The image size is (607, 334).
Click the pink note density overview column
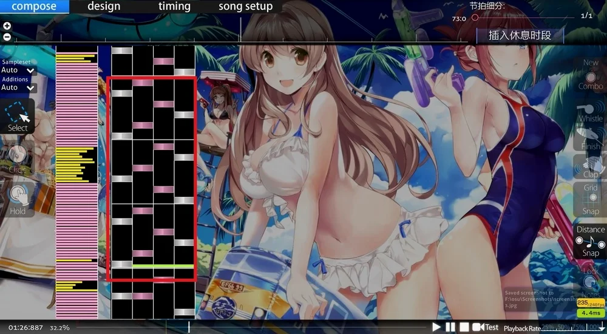(x=76, y=182)
